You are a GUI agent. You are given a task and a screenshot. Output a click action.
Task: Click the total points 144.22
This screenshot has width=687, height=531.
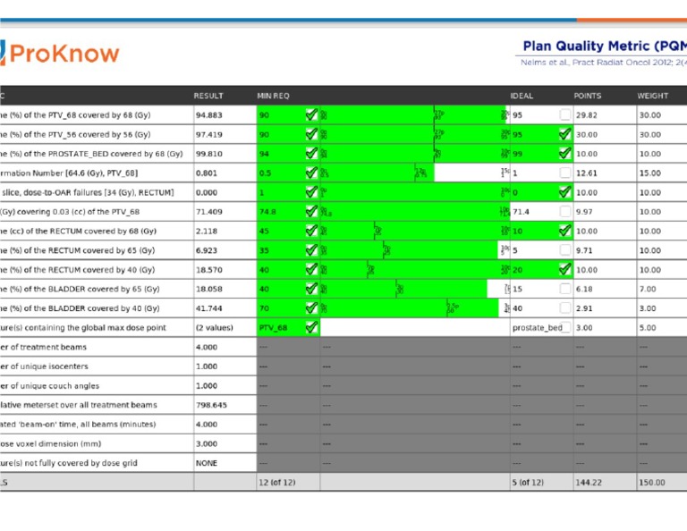pyautogui.click(x=589, y=483)
